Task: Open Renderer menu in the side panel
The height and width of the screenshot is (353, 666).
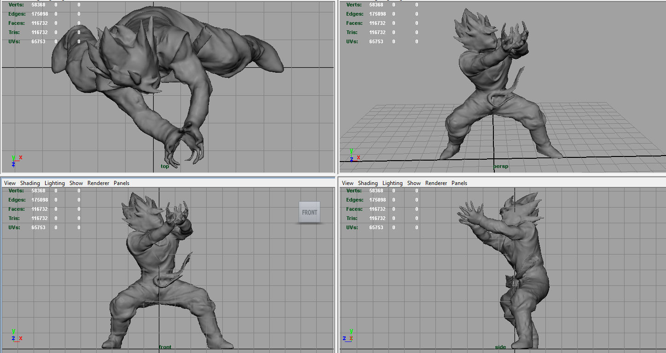Action: pyautogui.click(x=436, y=183)
